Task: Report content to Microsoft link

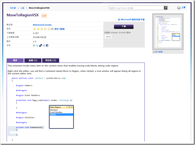Action: [131, 20]
